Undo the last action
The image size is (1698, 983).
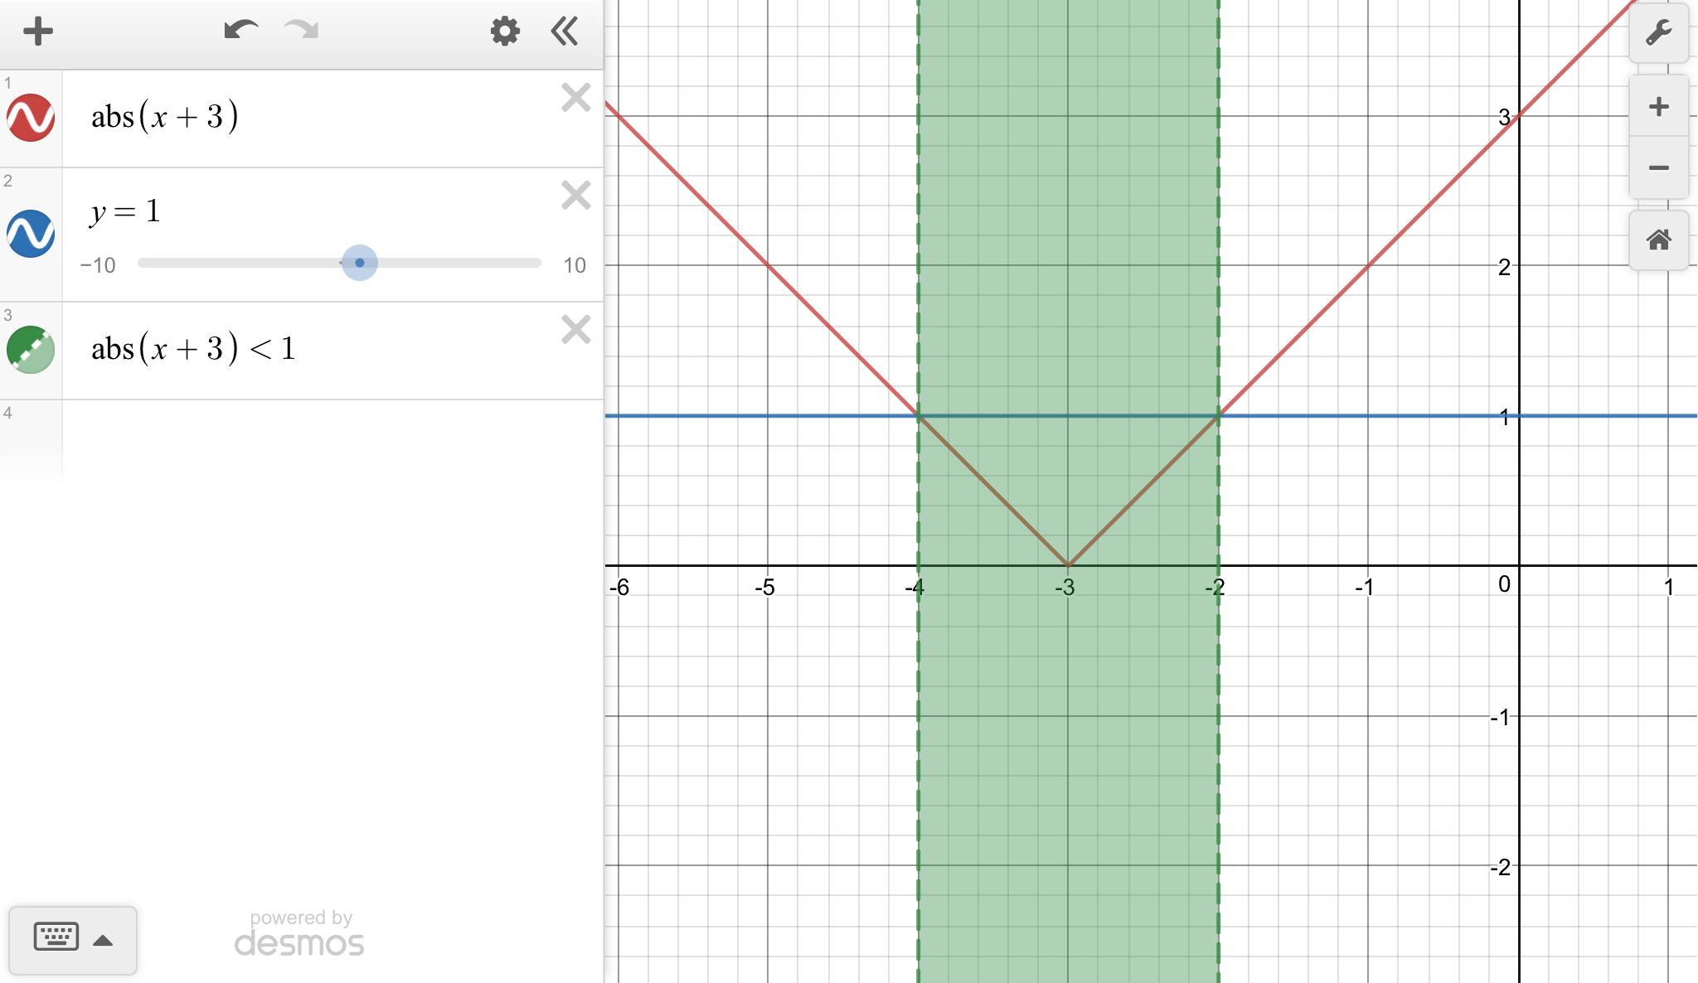pos(240,31)
